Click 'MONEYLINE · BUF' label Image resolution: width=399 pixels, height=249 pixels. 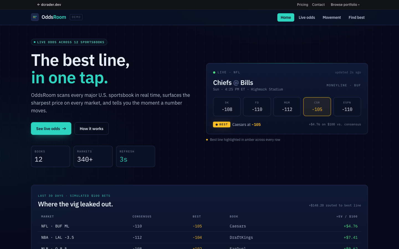(x=344, y=85)
